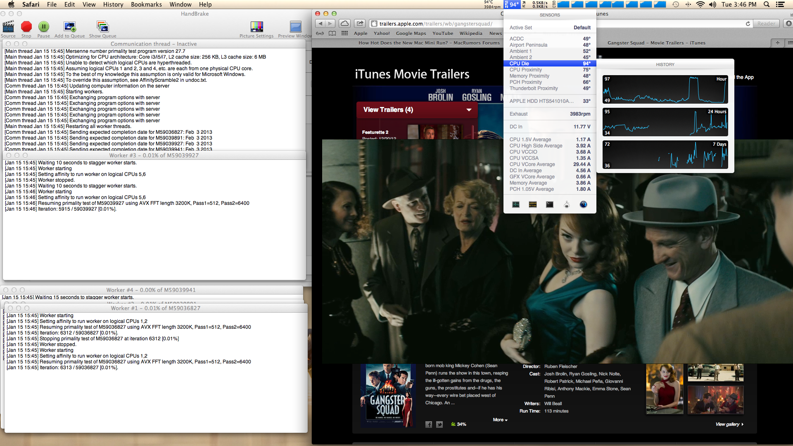
Task: Show the Top Sites grid
Action: [344, 33]
